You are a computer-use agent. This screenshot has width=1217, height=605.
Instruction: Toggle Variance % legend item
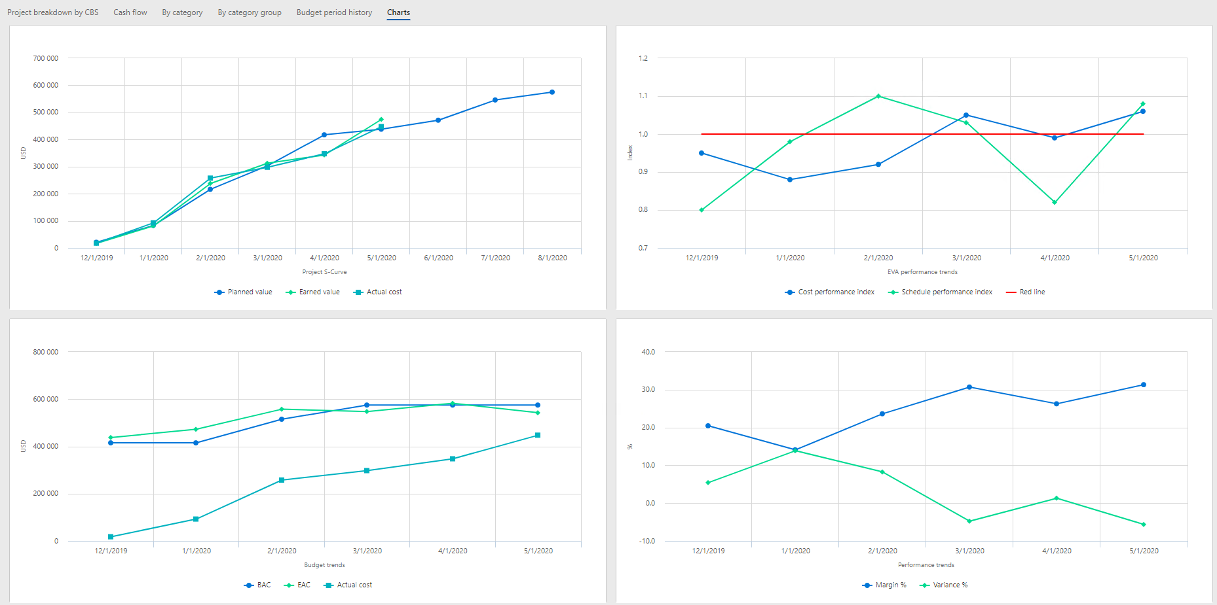pyautogui.click(x=943, y=585)
